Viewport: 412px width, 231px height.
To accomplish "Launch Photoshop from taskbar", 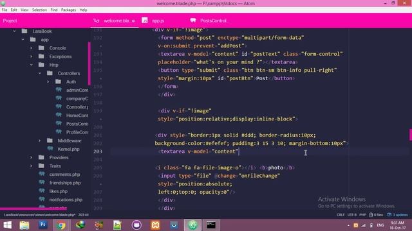I will coord(43,225).
